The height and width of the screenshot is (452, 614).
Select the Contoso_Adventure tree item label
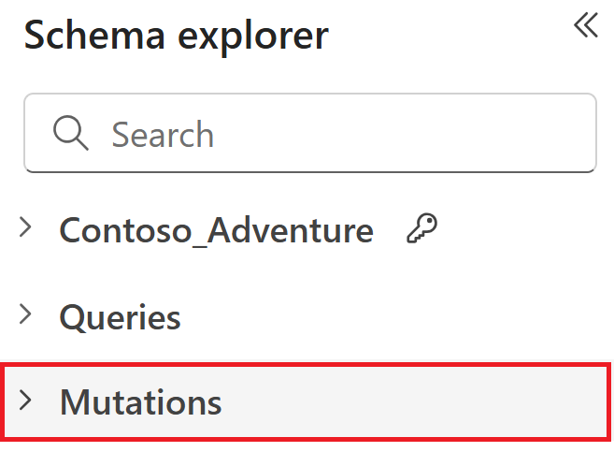216,229
